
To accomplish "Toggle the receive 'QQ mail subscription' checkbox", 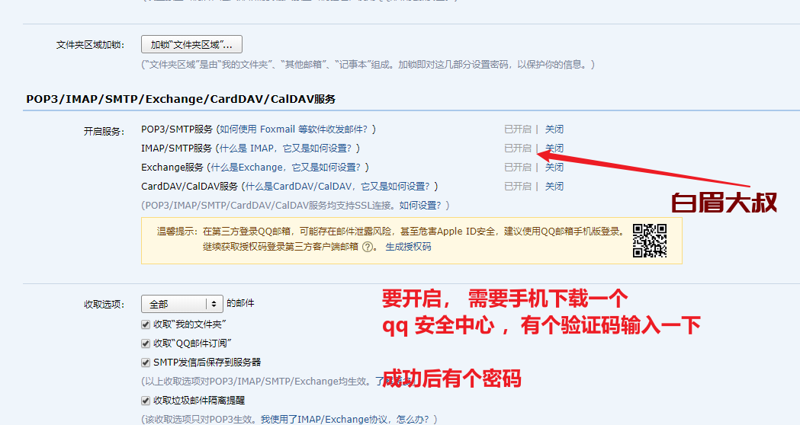I will [146, 344].
